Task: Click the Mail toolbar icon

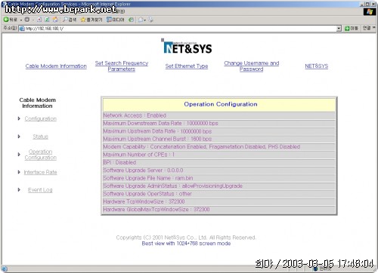Action: 141,20
